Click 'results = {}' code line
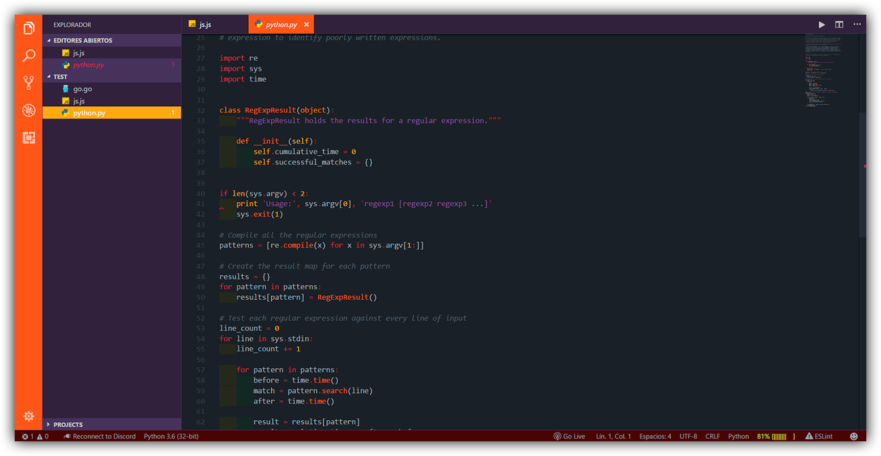This screenshot has height=456, width=881. [x=245, y=277]
